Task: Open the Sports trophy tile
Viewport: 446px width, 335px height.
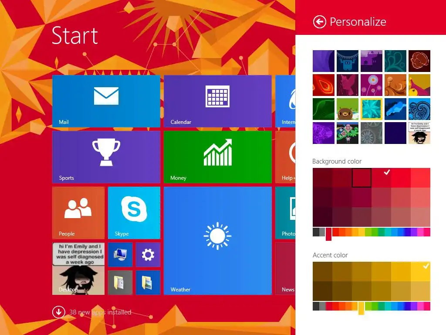Action: point(106,157)
